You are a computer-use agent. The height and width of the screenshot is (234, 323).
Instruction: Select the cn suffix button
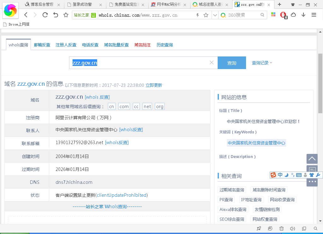pos(111,107)
